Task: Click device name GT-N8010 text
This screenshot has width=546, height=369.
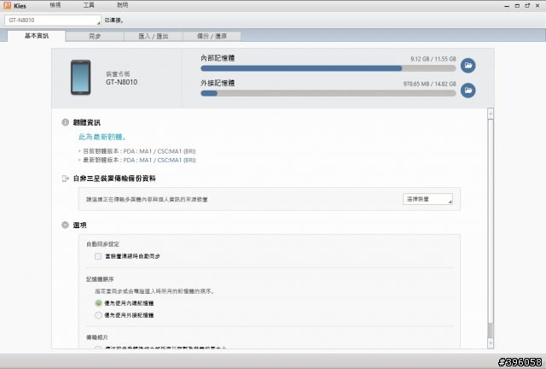Action: pos(121,82)
